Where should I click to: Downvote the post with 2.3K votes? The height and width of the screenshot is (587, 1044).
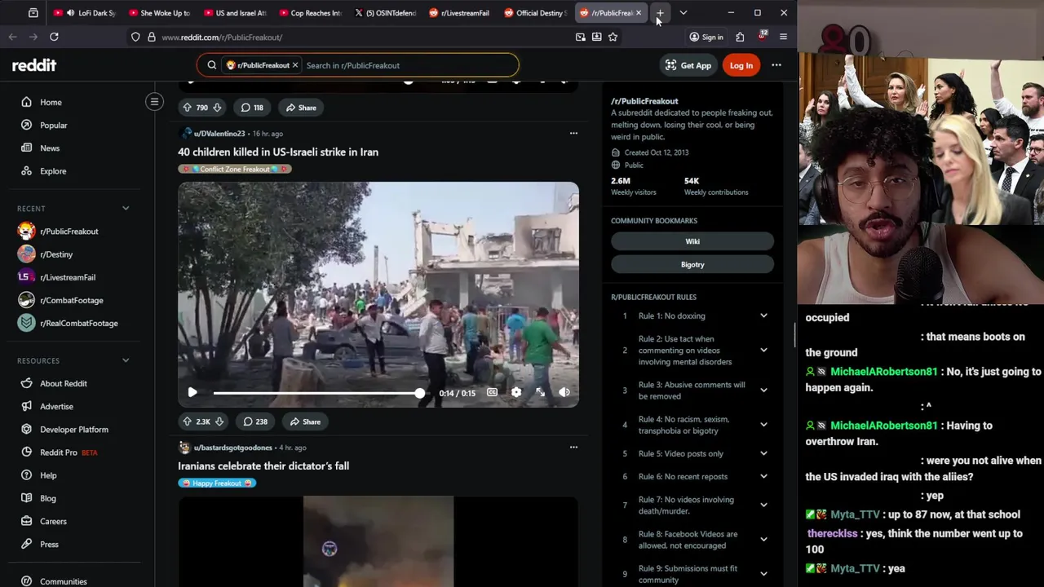pos(219,421)
